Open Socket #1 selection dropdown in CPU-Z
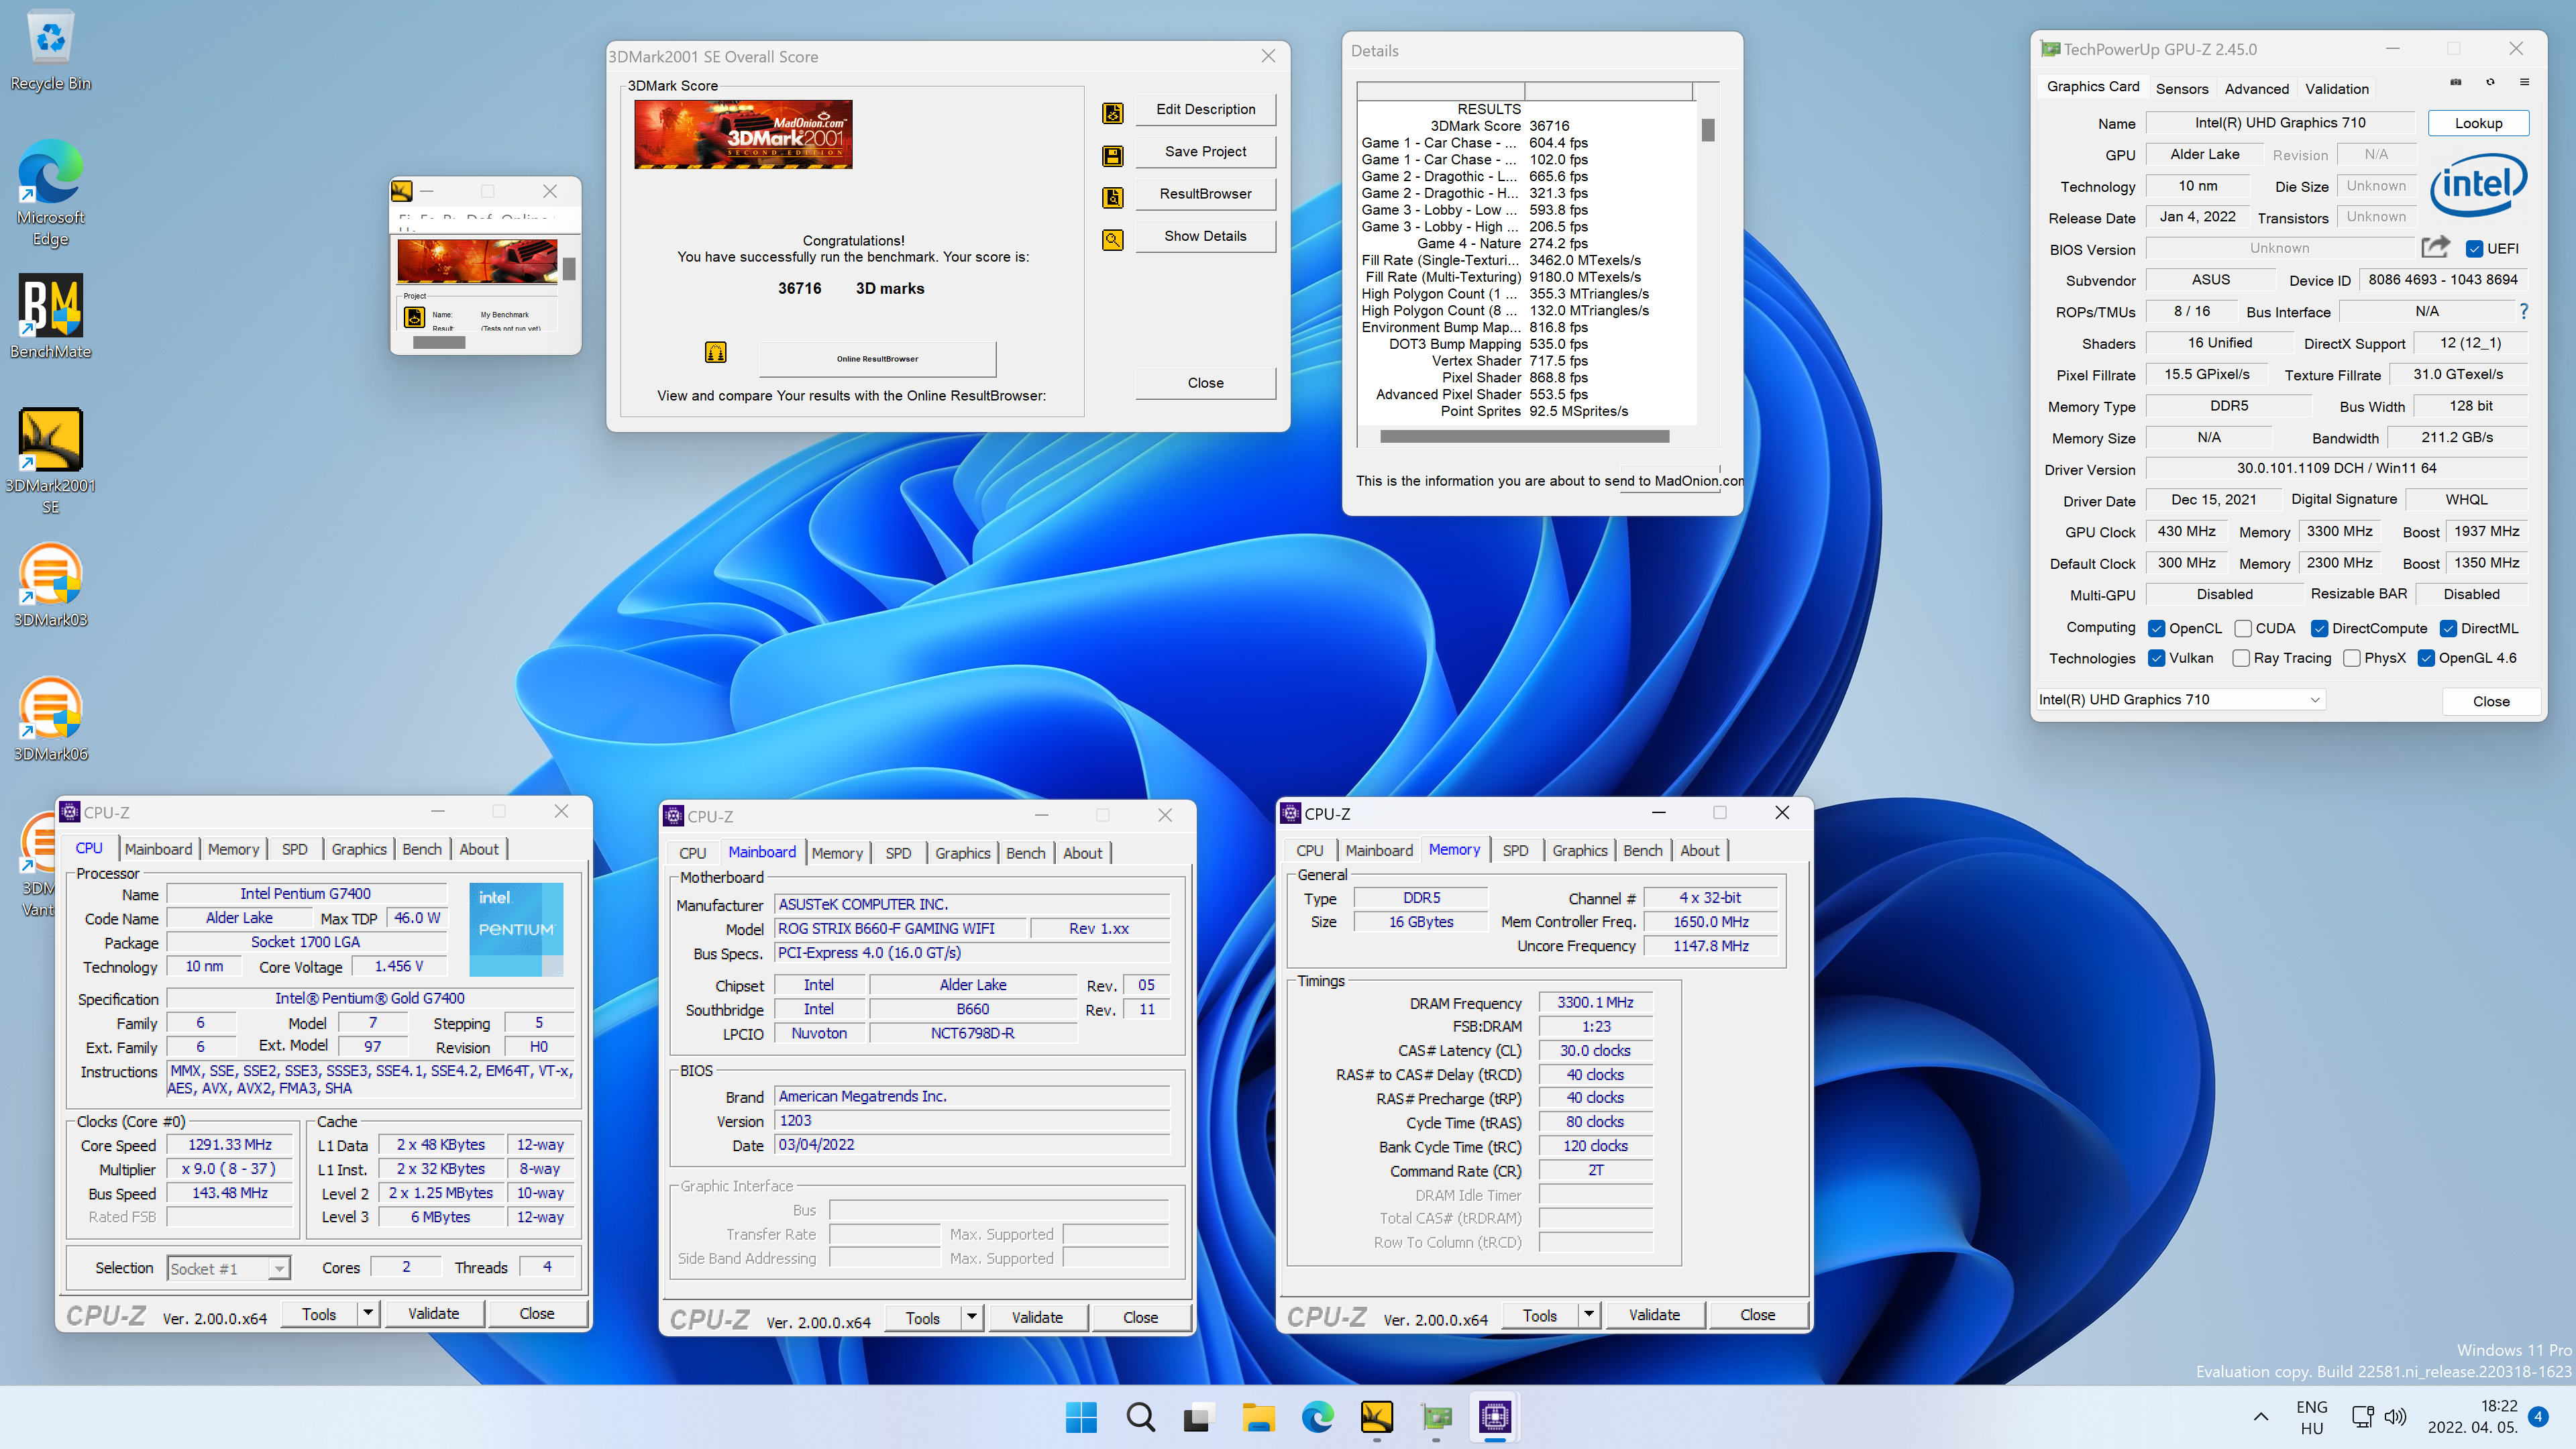2576x1449 pixels. coord(228,1268)
